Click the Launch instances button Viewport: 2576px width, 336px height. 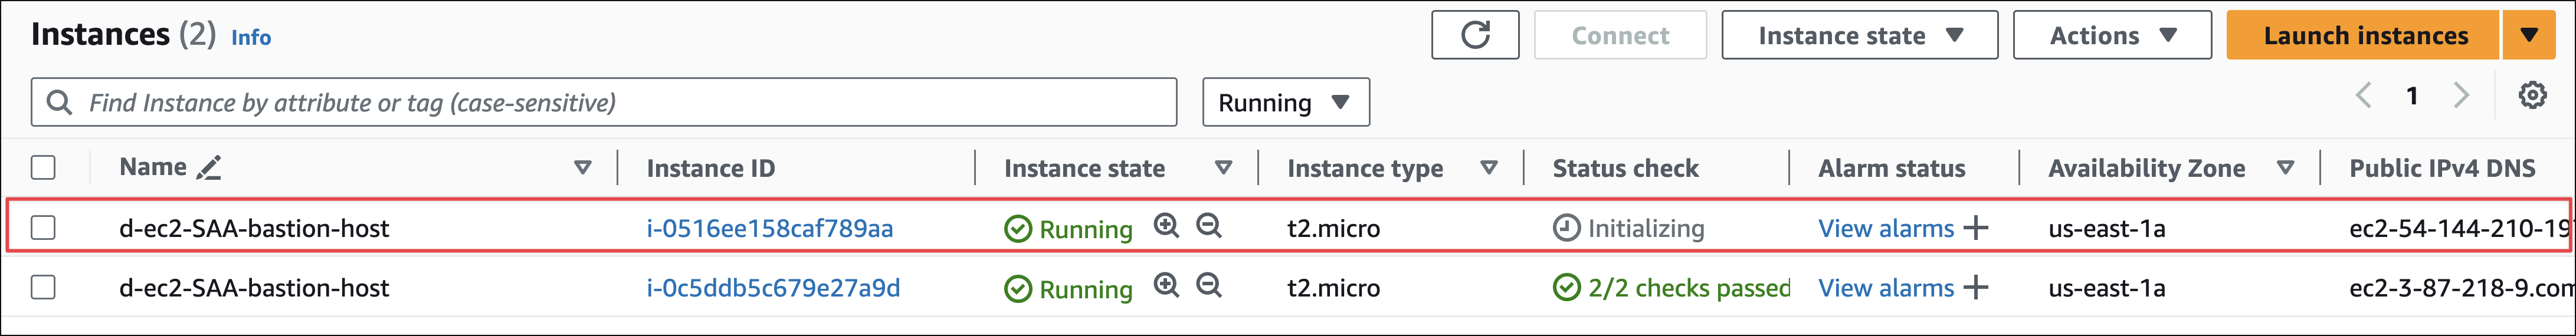pos(2364,35)
